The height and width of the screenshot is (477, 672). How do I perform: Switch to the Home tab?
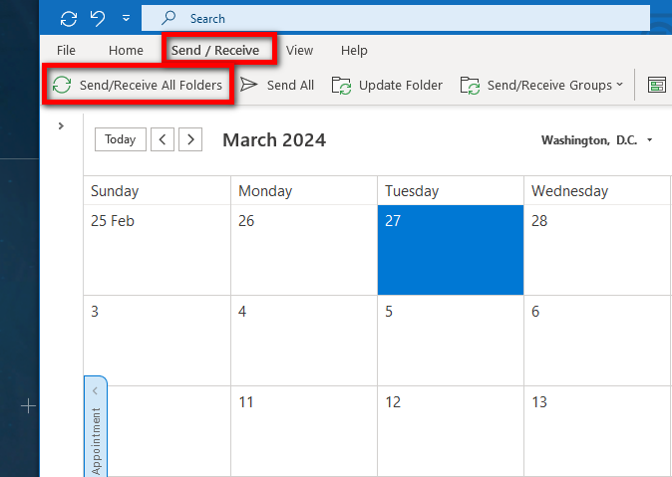coord(126,50)
